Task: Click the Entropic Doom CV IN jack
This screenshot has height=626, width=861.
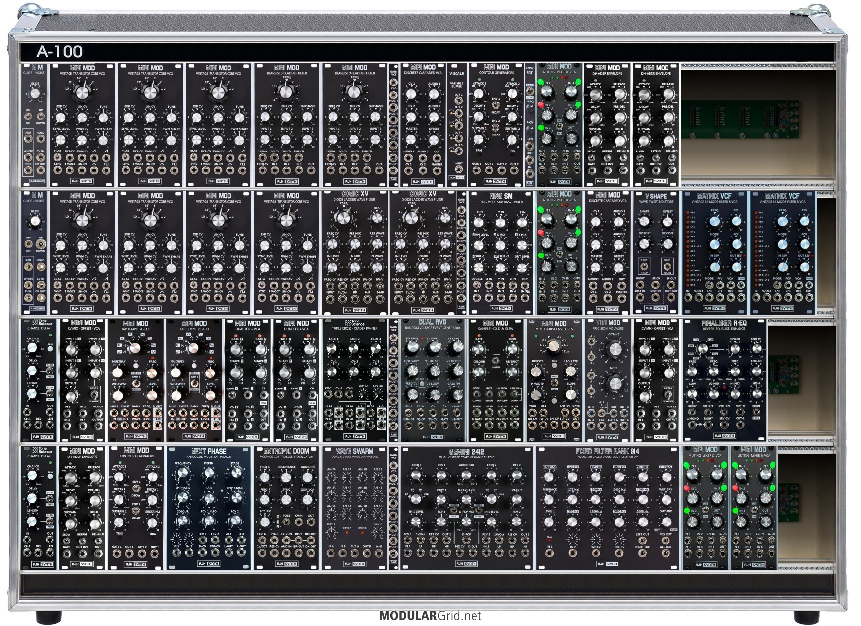Action: [x=298, y=523]
